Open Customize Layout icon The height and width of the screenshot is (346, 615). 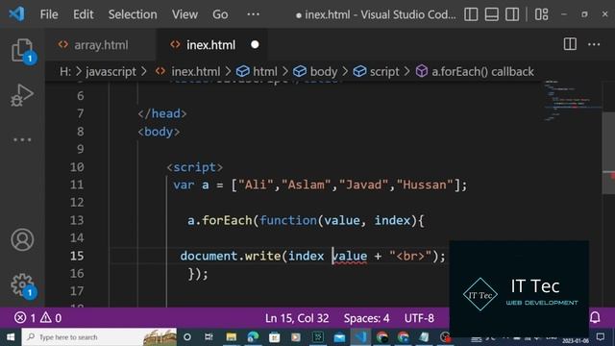pos(542,14)
